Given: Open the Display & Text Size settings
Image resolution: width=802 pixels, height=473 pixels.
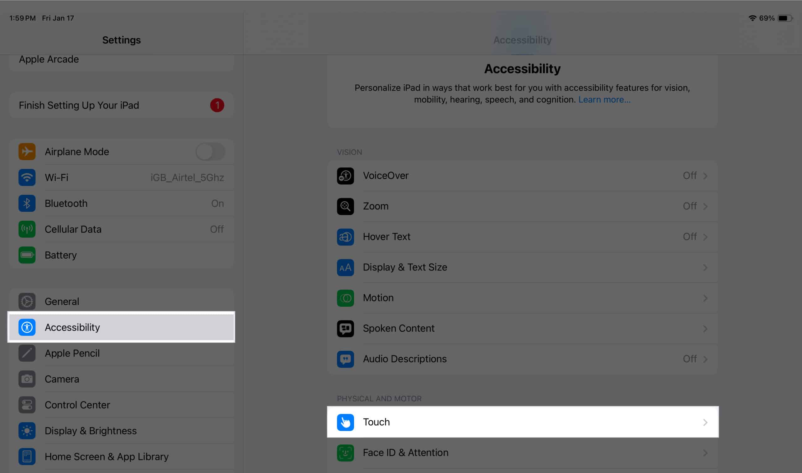Looking at the screenshot, I should 522,267.
